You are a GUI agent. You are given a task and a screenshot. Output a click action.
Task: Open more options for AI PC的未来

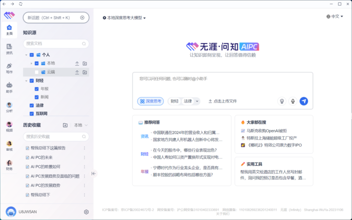84,157
